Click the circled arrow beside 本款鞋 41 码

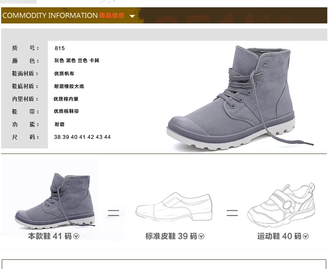(x=76, y=236)
